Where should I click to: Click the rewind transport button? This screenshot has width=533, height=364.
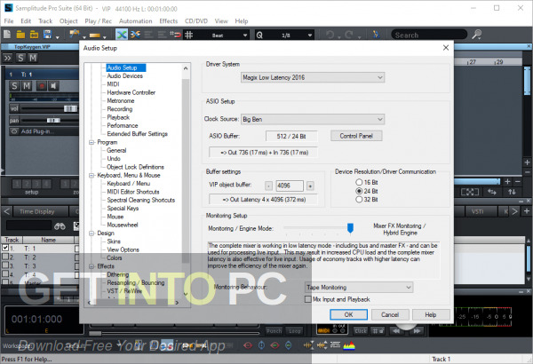396,330
